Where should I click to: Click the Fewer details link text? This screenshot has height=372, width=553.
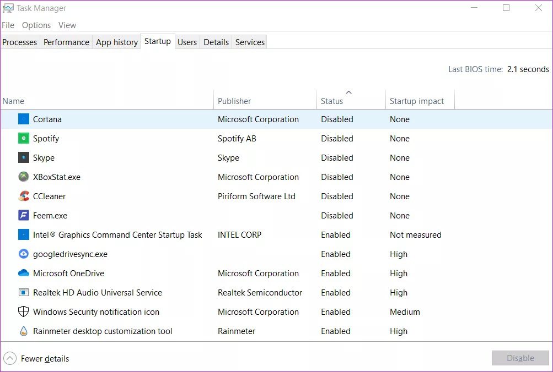pos(45,359)
